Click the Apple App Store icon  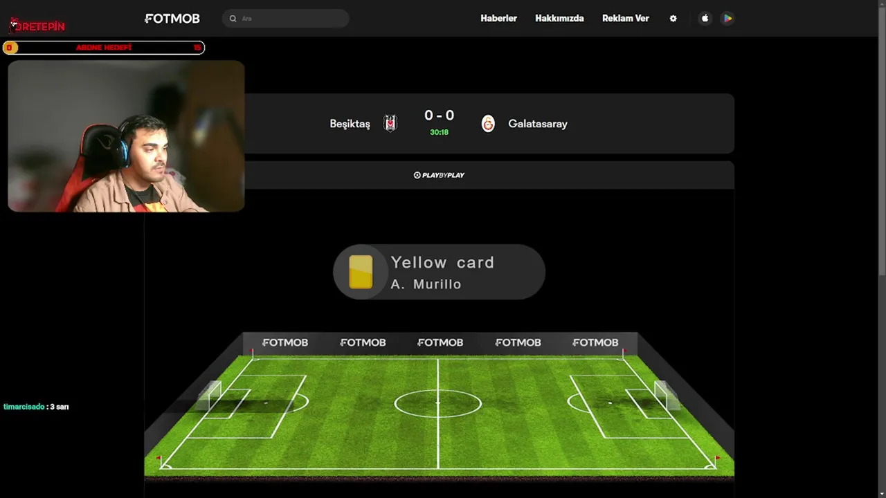(x=705, y=19)
